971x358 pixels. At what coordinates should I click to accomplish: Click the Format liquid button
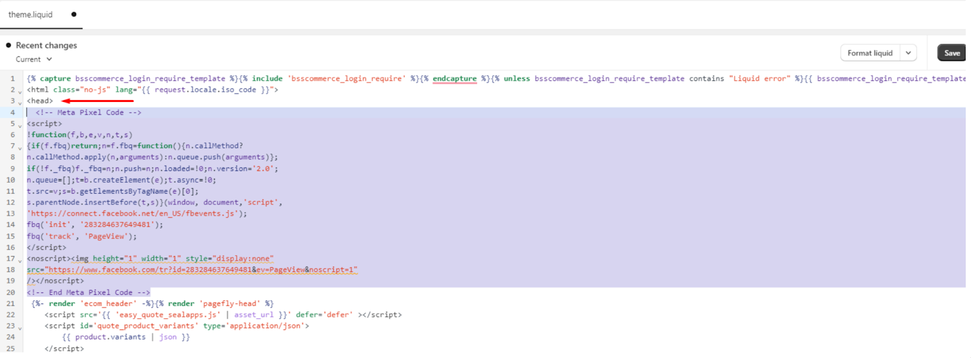[x=870, y=53]
